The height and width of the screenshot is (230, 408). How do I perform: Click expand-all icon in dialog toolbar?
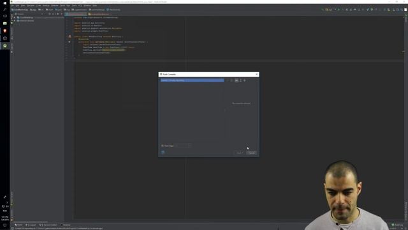pyautogui.click(x=240, y=80)
